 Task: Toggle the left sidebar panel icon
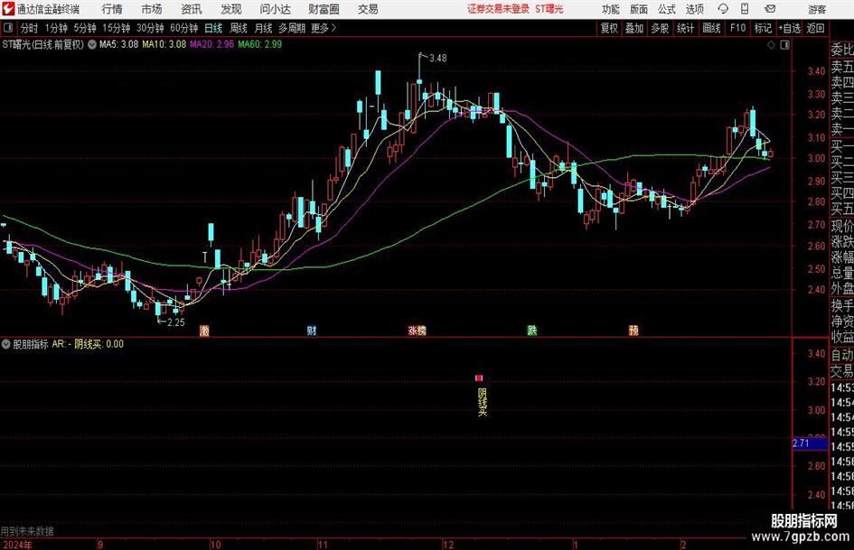point(8,28)
